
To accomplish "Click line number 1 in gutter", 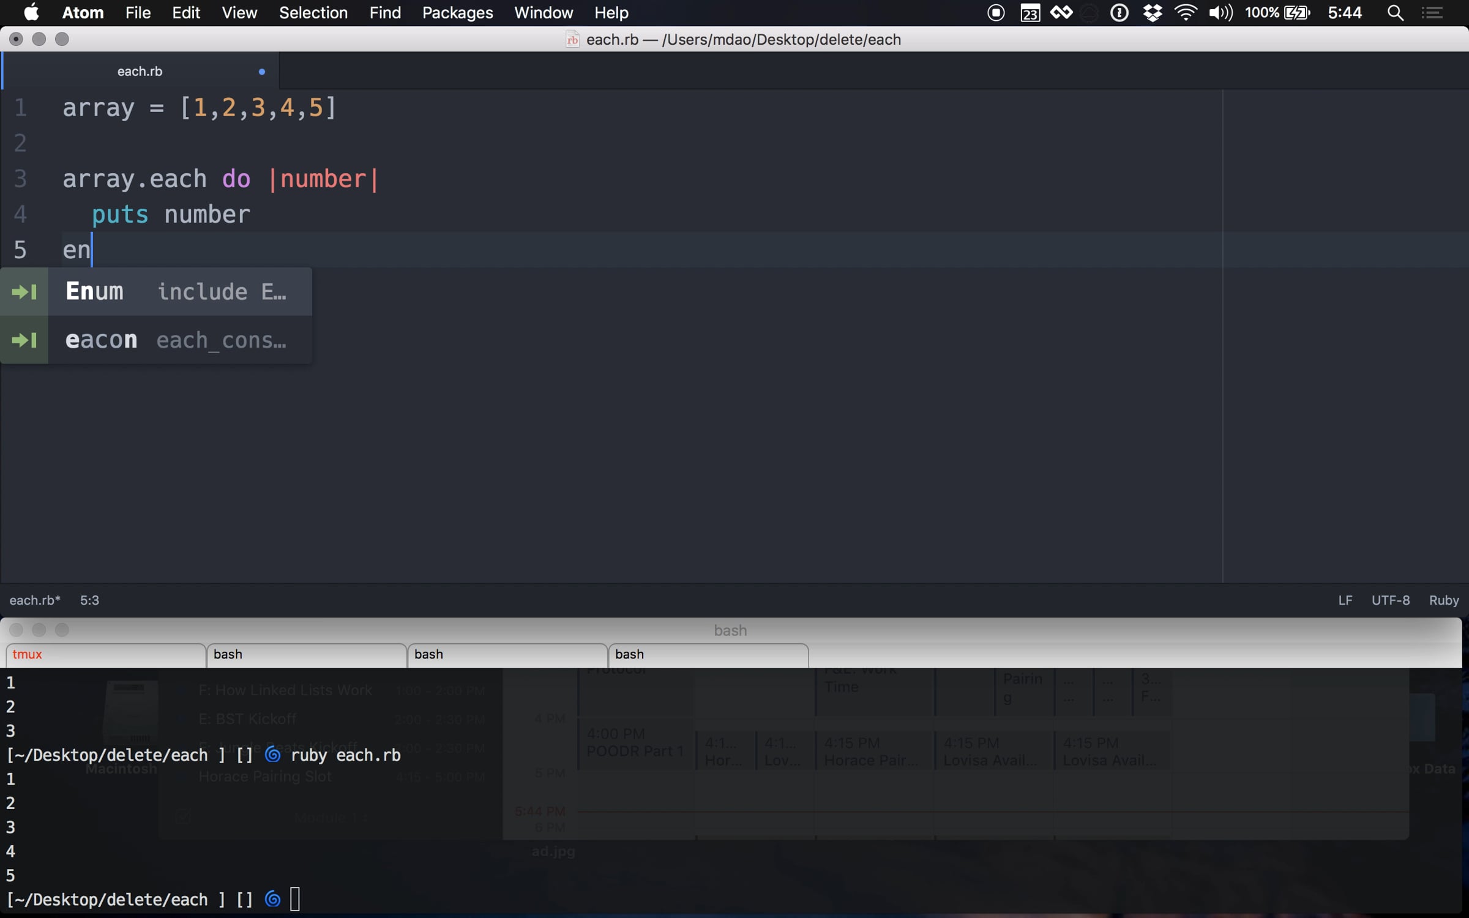I will 20,107.
